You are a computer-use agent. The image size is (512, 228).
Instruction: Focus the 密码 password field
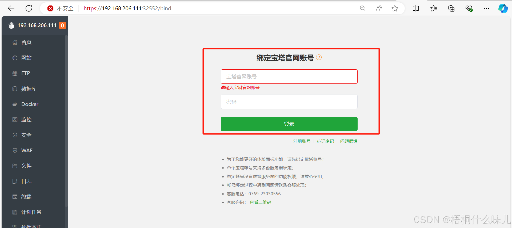coord(289,102)
